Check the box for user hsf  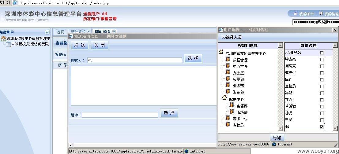(x=322, y=80)
